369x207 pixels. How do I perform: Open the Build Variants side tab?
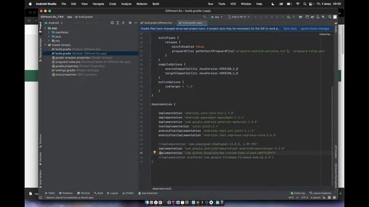pyautogui.click(x=40, y=179)
